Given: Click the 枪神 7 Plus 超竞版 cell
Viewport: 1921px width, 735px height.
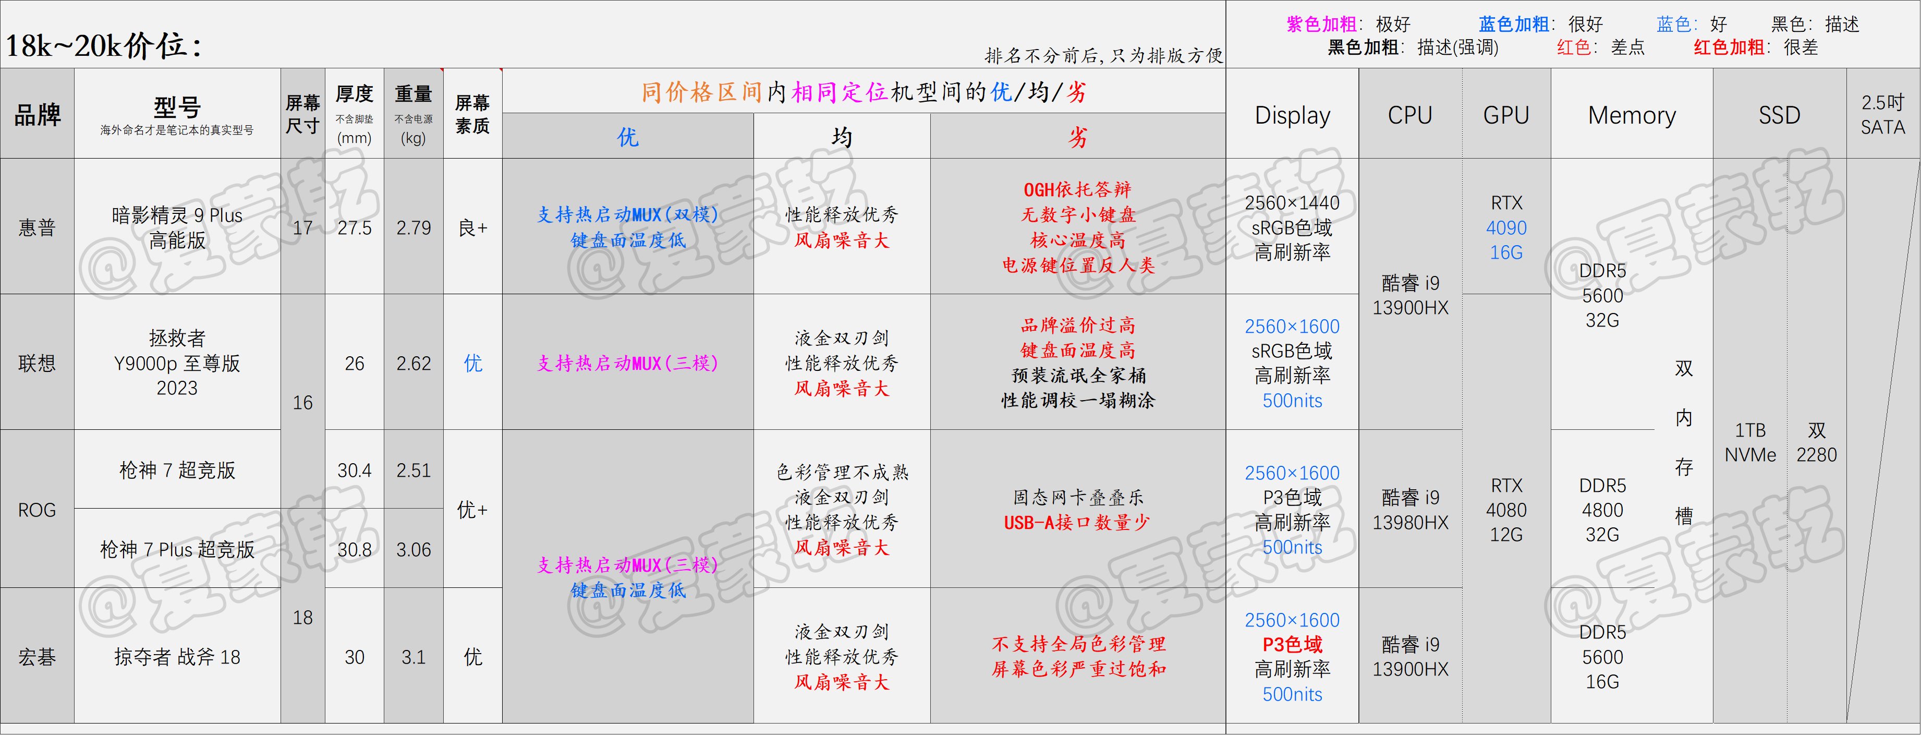Looking at the screenshot, I should pos(177,549).
